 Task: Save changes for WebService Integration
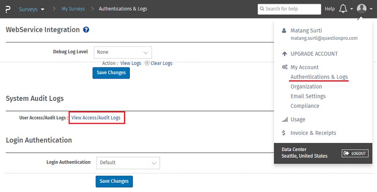pyautogui.click(x=111, y=73)
